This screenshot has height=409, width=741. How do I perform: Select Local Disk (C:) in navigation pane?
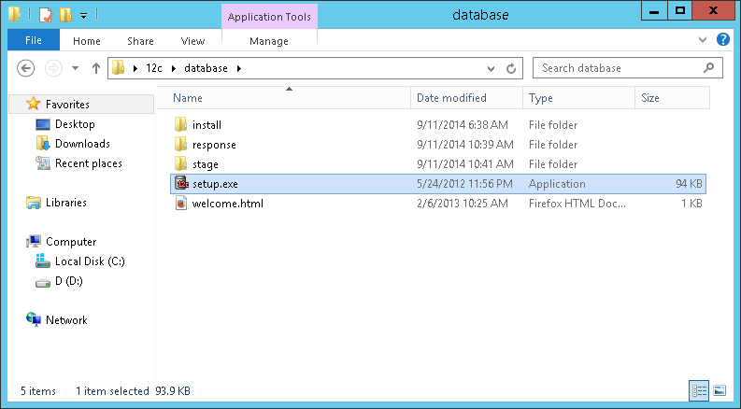[90, 261]
